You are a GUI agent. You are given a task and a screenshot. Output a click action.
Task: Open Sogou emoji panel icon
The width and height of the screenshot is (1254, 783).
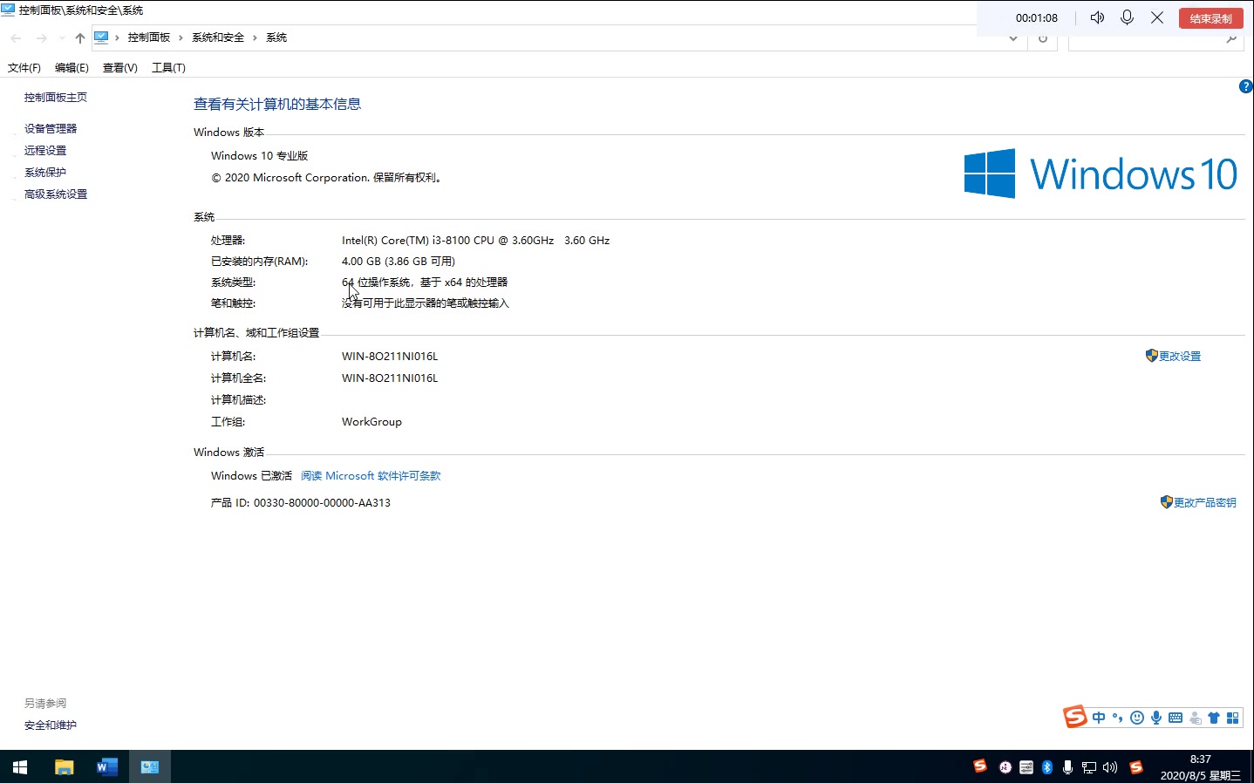[1136, 718]
